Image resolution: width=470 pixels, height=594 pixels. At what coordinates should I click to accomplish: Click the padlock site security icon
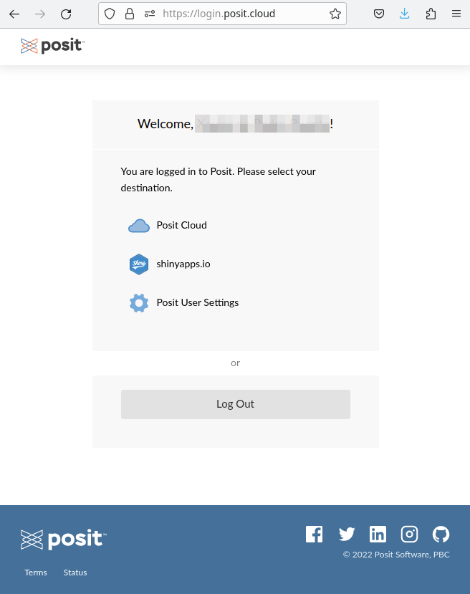pos(130,14)
